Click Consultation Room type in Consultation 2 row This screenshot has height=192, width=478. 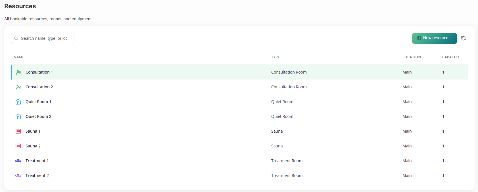(x=289, y=87)
